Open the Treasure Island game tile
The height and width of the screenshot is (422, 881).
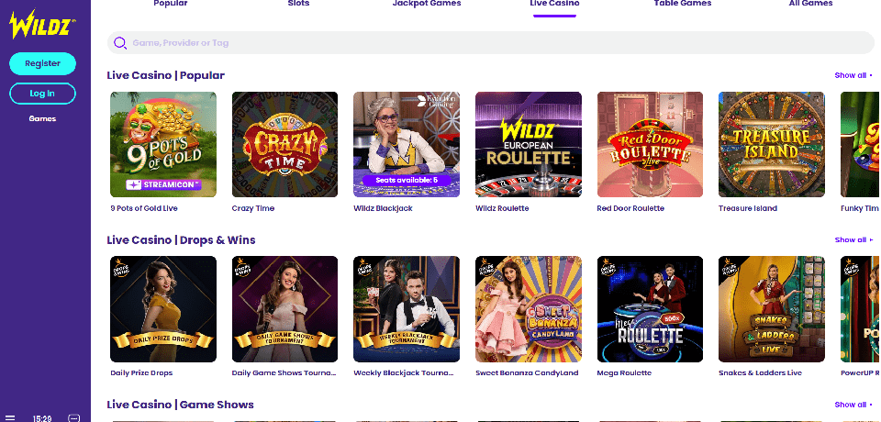(x=771, y=144)
